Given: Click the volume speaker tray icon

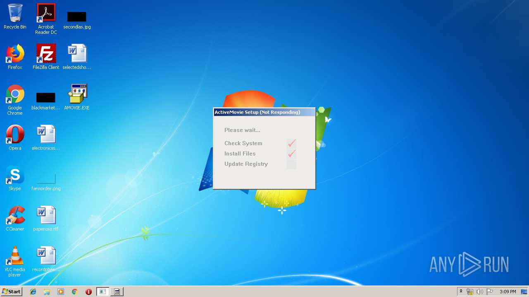Looking at the screenshot, I should 479,292.
